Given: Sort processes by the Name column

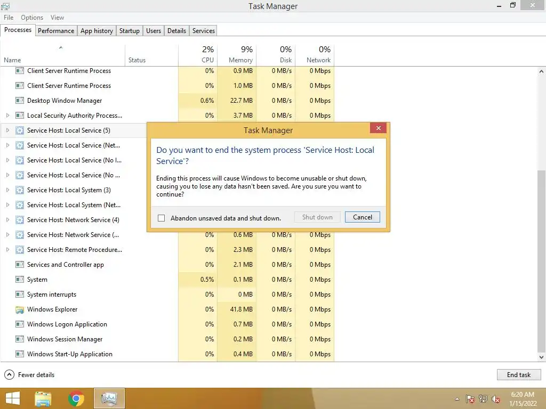Looking at the screenshot, I should (63, 55).
